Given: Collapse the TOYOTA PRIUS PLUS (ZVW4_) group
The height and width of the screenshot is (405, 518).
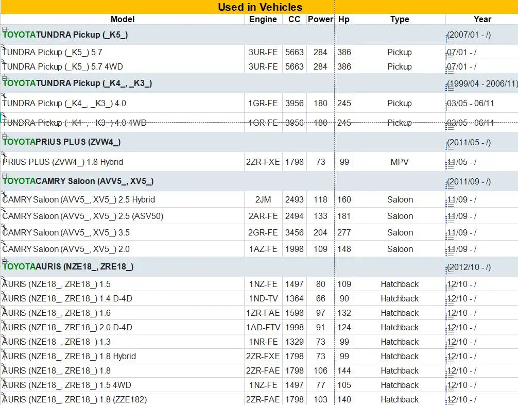Looking at the screenshot, I should coord(4,136).
